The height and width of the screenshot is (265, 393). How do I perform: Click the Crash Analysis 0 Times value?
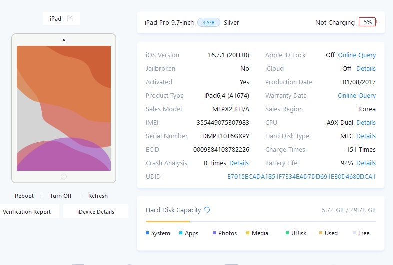point(215,163)
